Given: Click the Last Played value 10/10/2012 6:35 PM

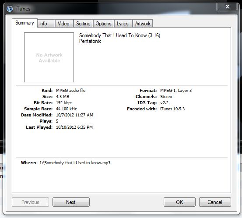Looking at the screenshot, I should pyautogui.click(x=74, y=127).
